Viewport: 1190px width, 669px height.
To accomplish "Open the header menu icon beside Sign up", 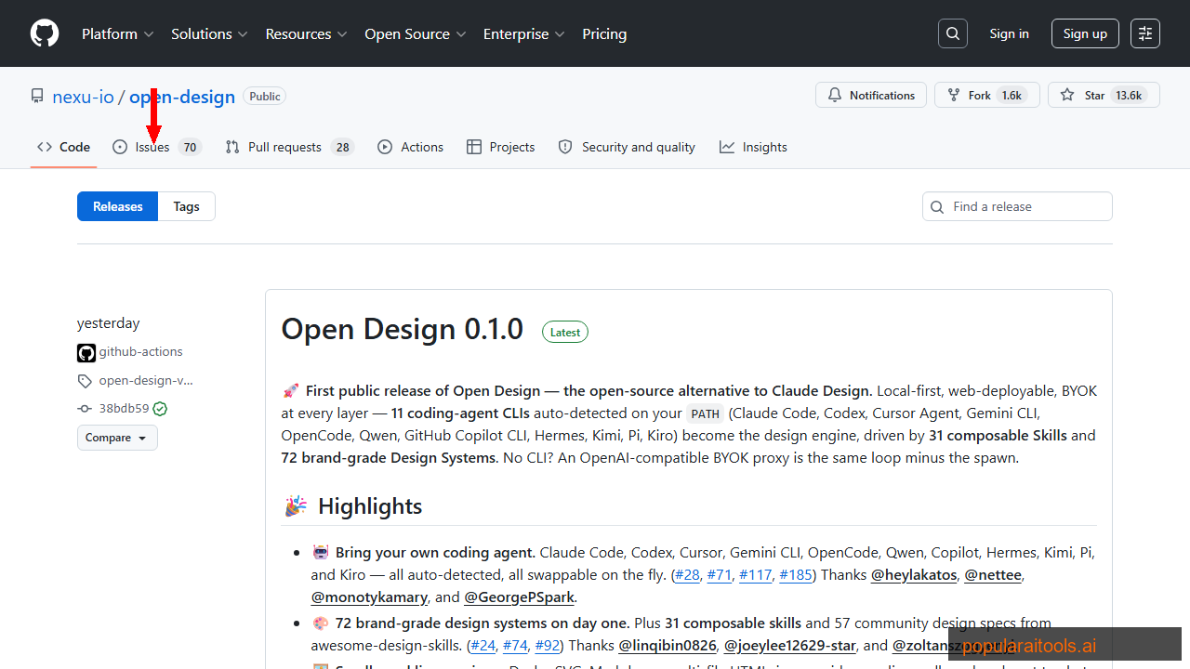I will (x=1145, y=33).
